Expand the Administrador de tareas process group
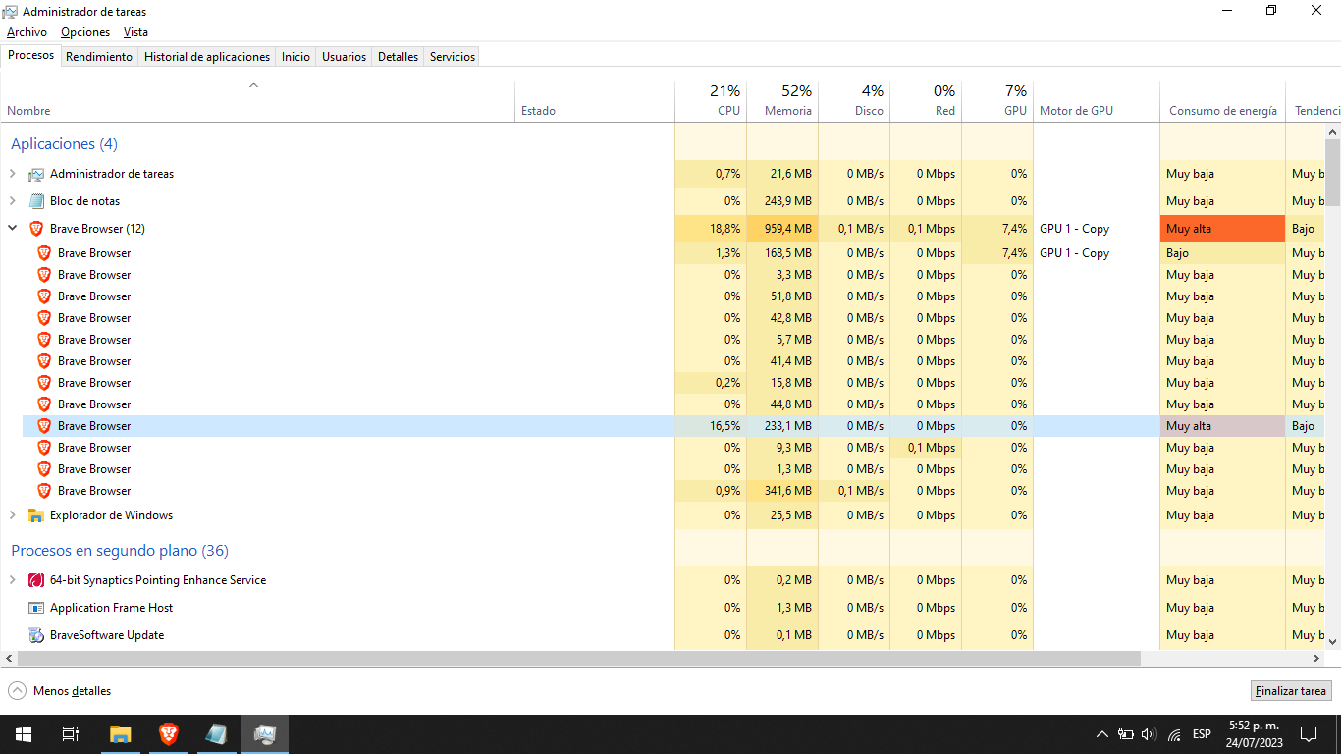 click(13, 174)
